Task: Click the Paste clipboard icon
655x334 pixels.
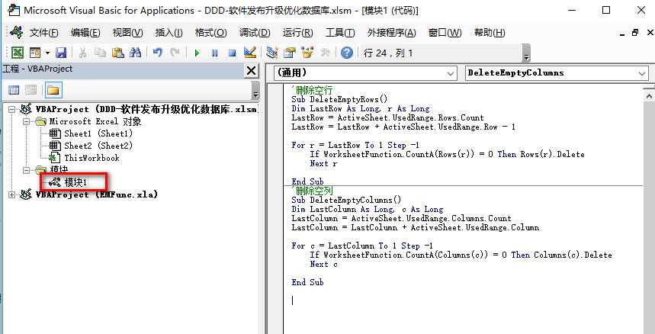Action: click(x=118, y=53)
